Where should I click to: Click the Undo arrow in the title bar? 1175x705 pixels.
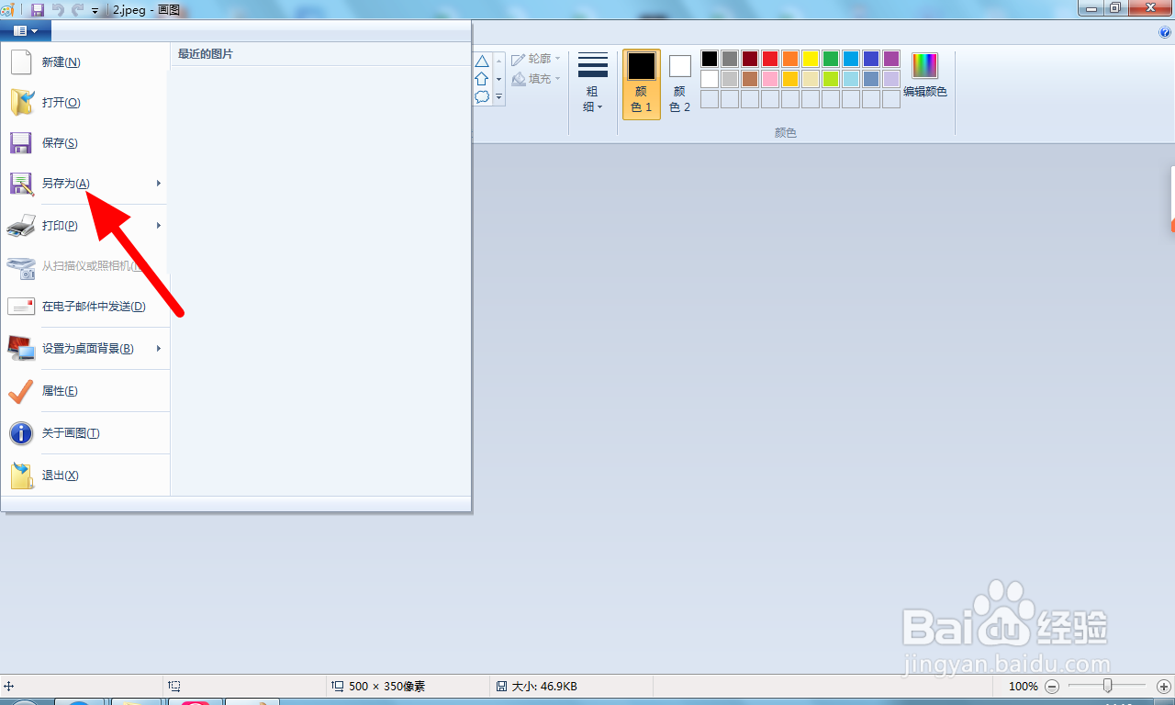click(x=58, y=10)
